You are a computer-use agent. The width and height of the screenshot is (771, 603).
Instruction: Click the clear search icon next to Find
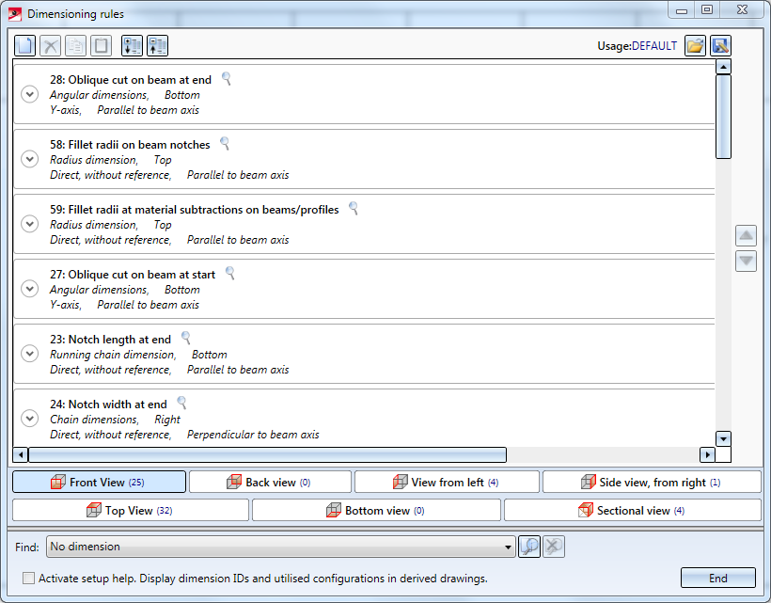pos(554,547)
